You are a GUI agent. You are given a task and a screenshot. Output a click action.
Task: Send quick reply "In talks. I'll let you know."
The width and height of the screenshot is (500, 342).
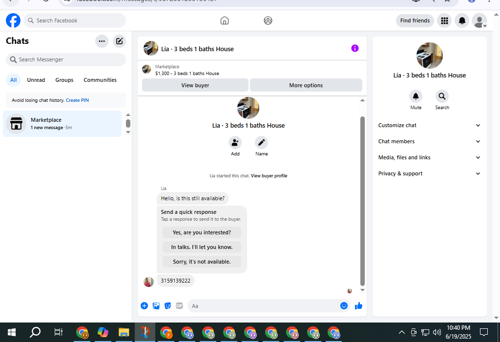[x=202, y=247]
